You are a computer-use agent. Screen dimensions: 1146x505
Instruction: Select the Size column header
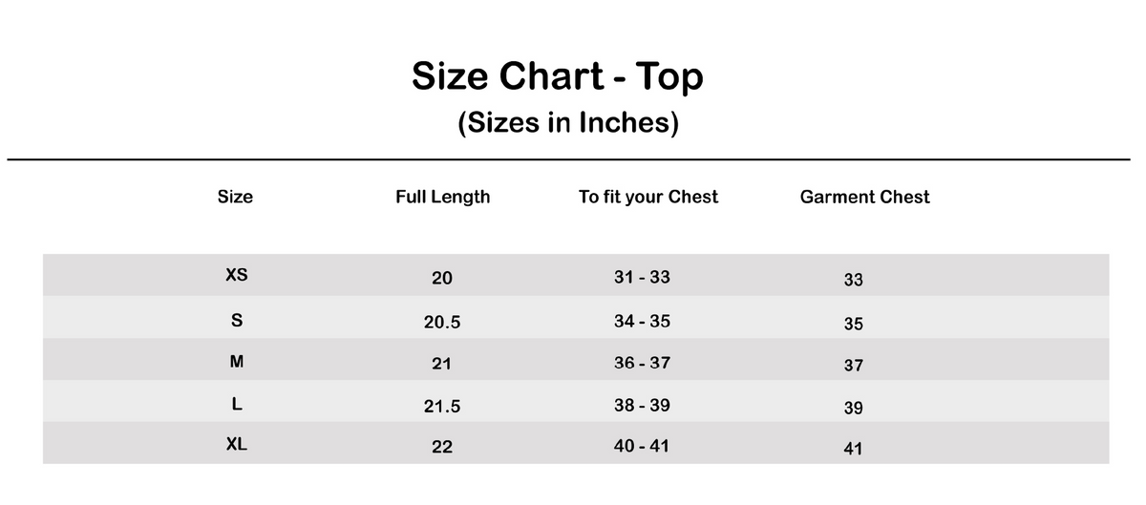point(235,197)
